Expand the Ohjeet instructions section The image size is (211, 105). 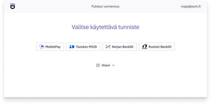(x=105, y=65)
